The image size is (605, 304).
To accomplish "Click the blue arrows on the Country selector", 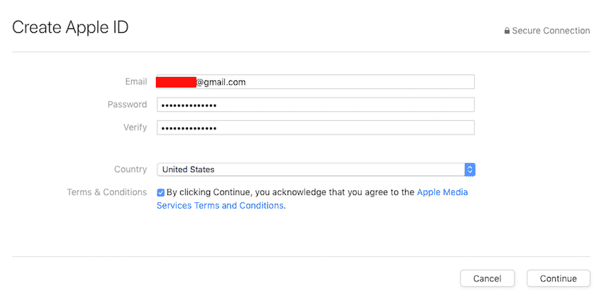I will point(470,169).
